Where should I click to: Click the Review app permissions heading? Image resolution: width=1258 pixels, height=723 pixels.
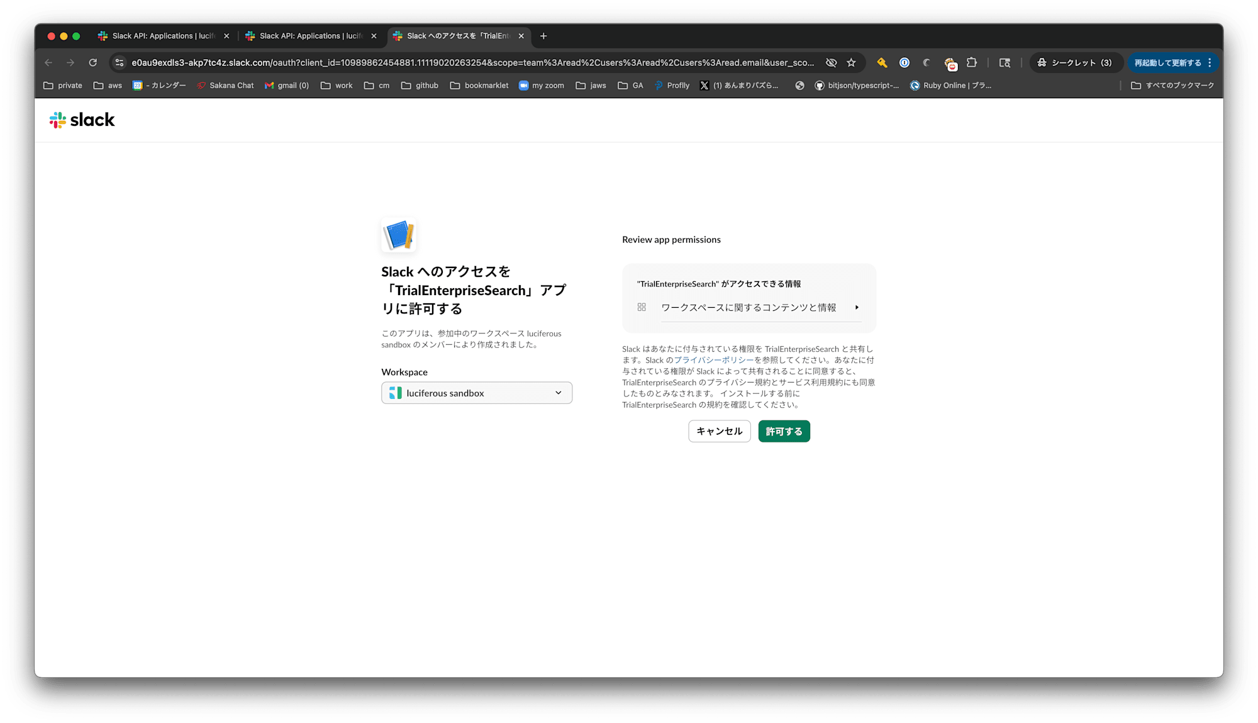671,240
